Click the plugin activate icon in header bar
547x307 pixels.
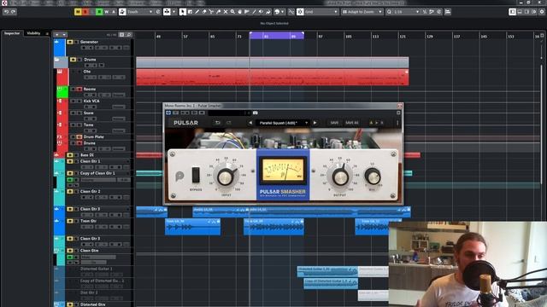point(168,113)
